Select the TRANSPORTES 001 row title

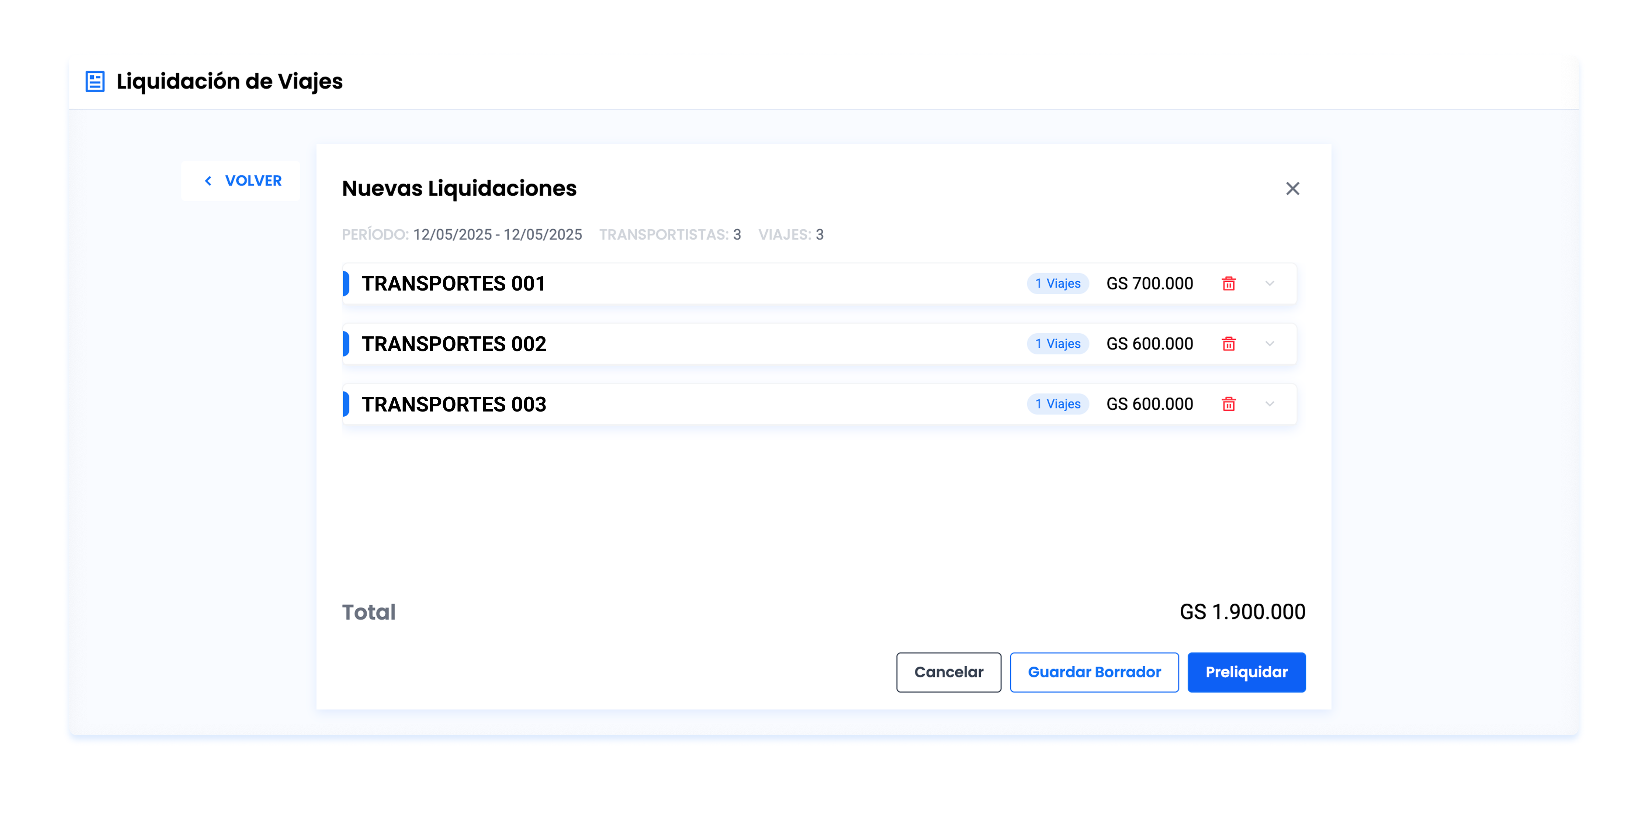tap(453, 283)
